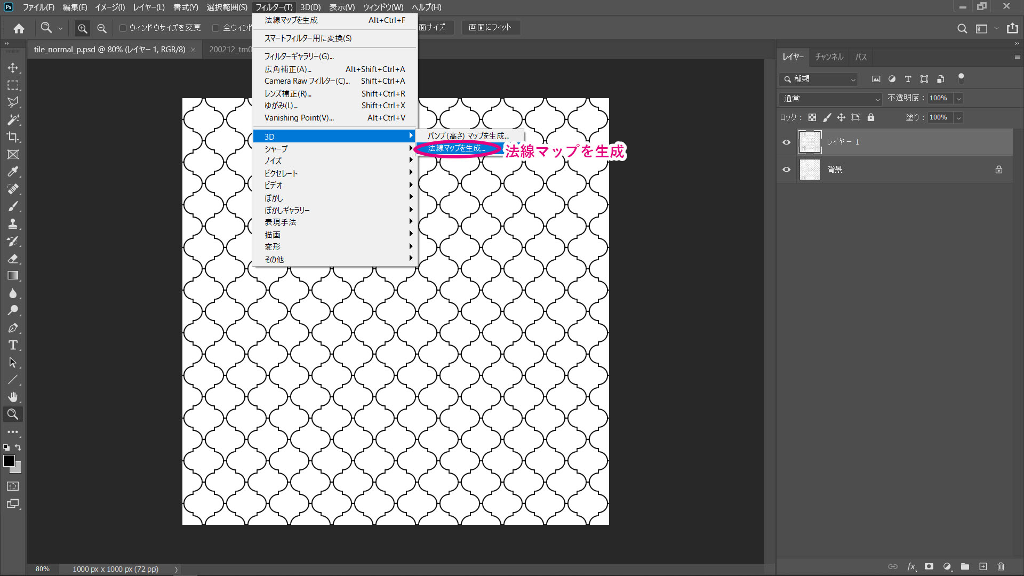Open the fill 塗り dropdown arrow
The width and height of the screenshot is (1024, 576).
(x=958, y=118)
